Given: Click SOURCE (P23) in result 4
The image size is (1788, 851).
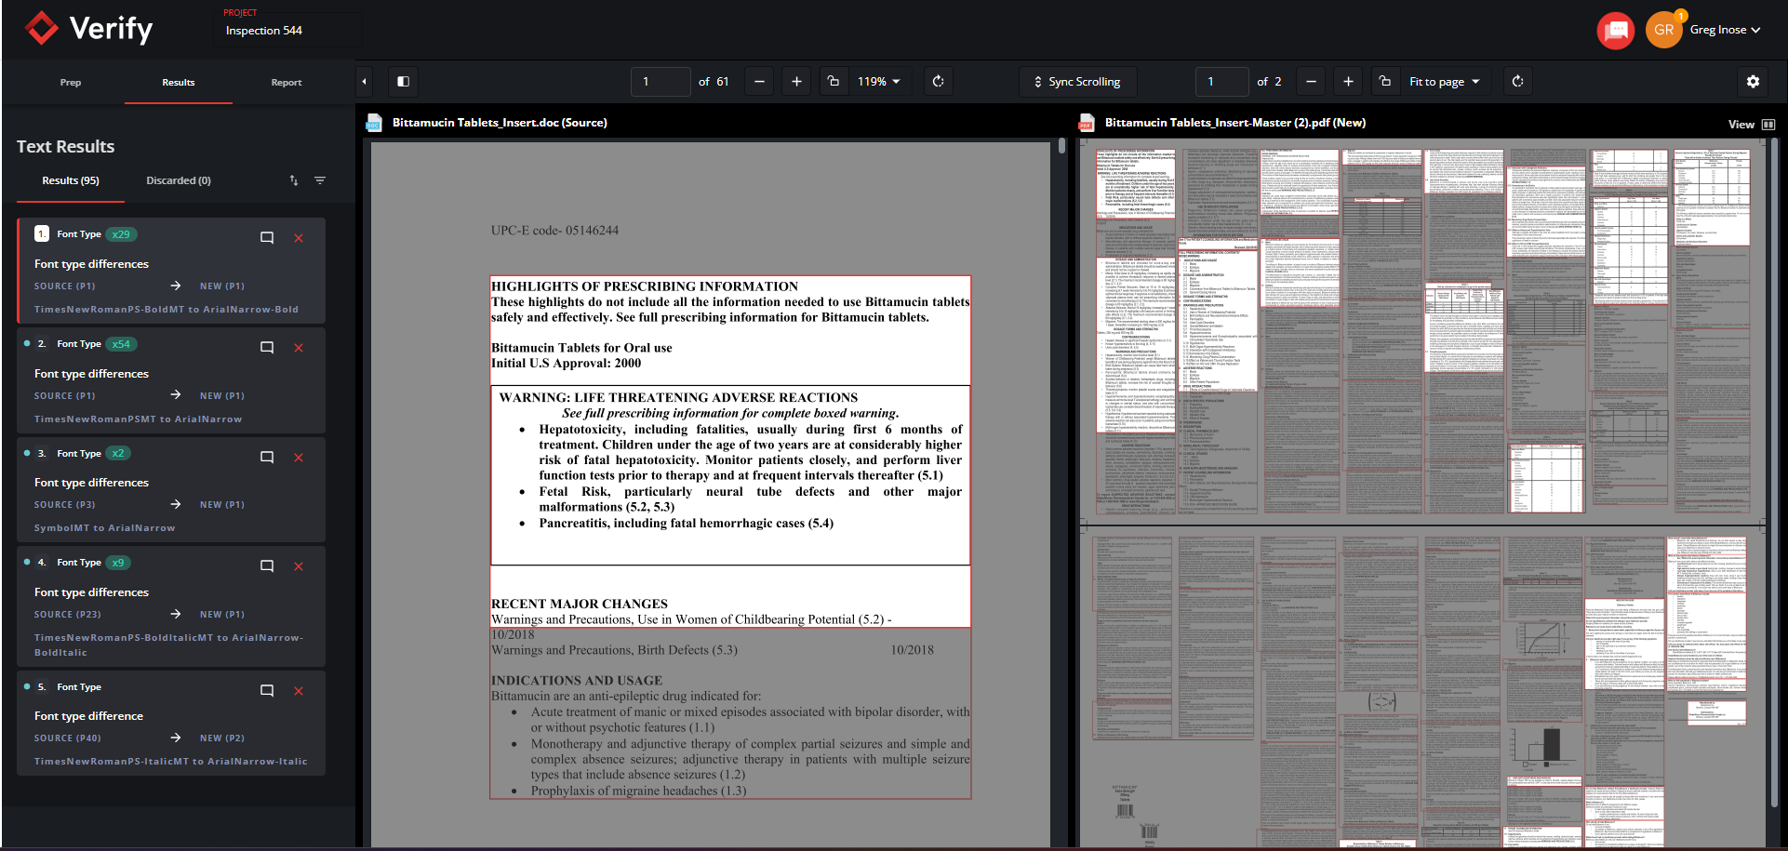Looking at the screenshot, I should pos(68,615).
